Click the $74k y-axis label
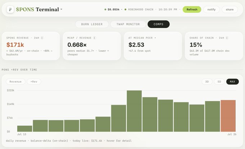Screen dimensions: 245x149 tap(10, 118)
